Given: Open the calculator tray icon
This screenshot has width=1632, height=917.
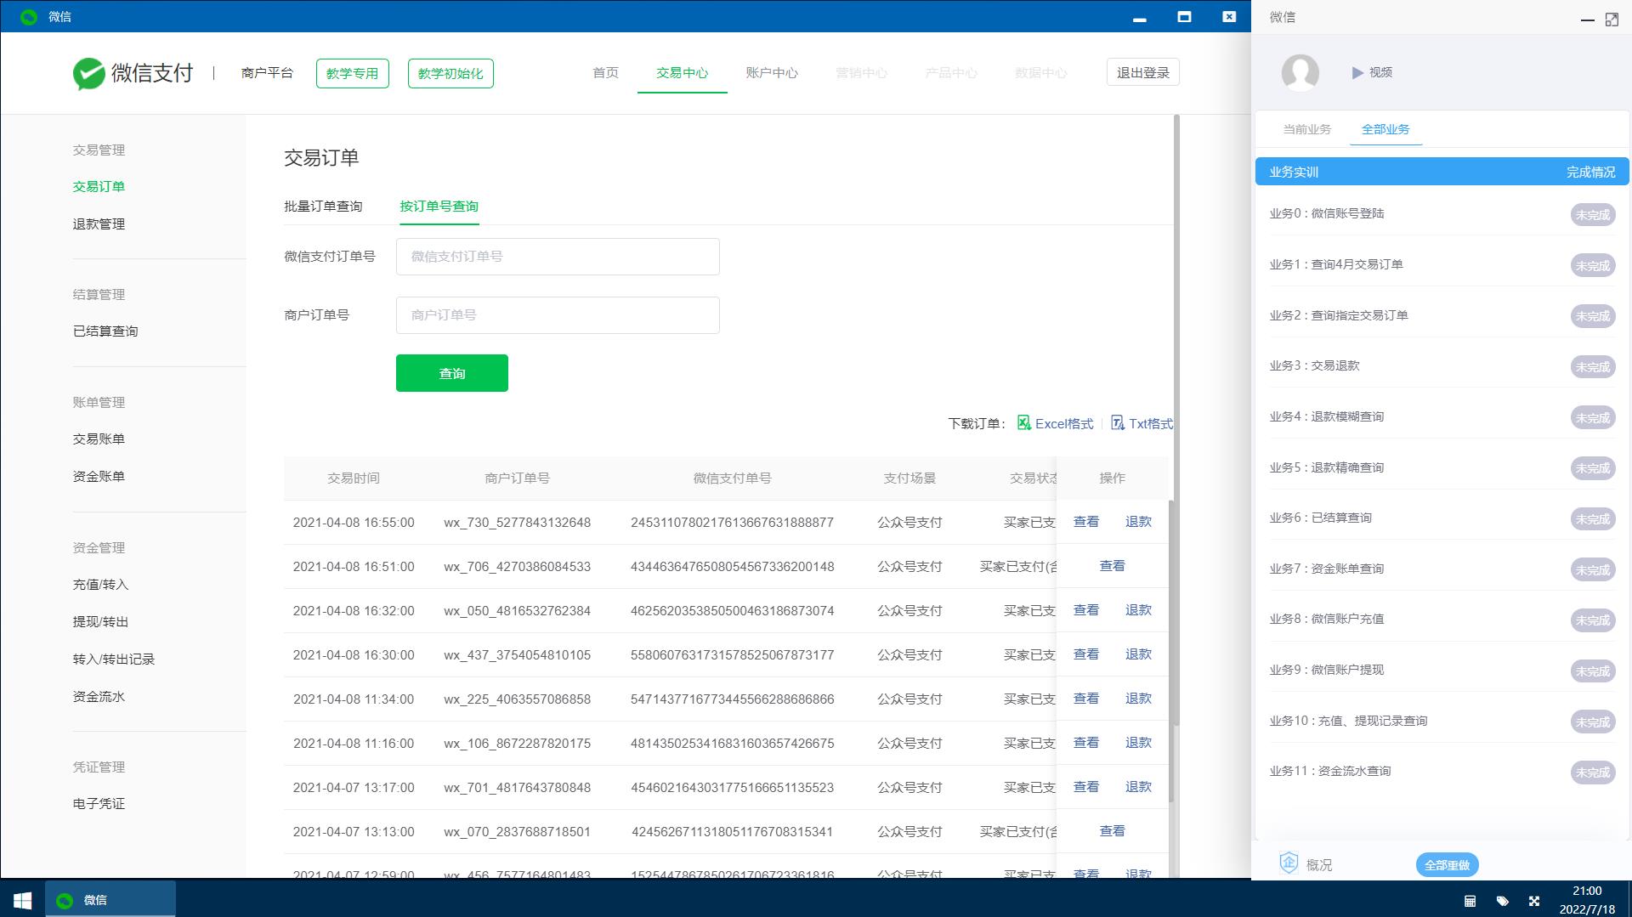Looking at the screenshot, I should (x=1470, y=901).
